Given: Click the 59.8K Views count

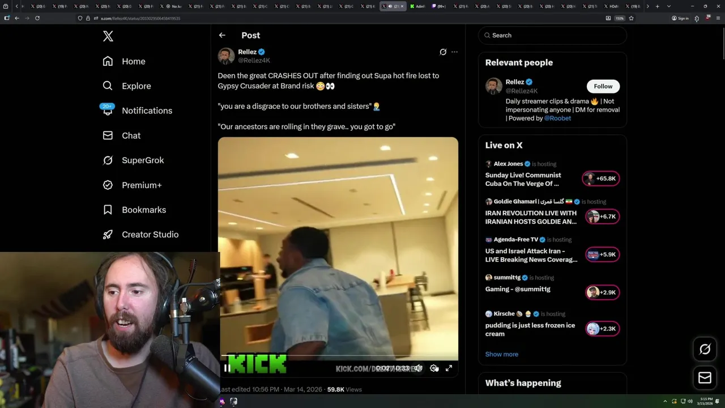Looking at the screenshot, I should coord(344,389).
